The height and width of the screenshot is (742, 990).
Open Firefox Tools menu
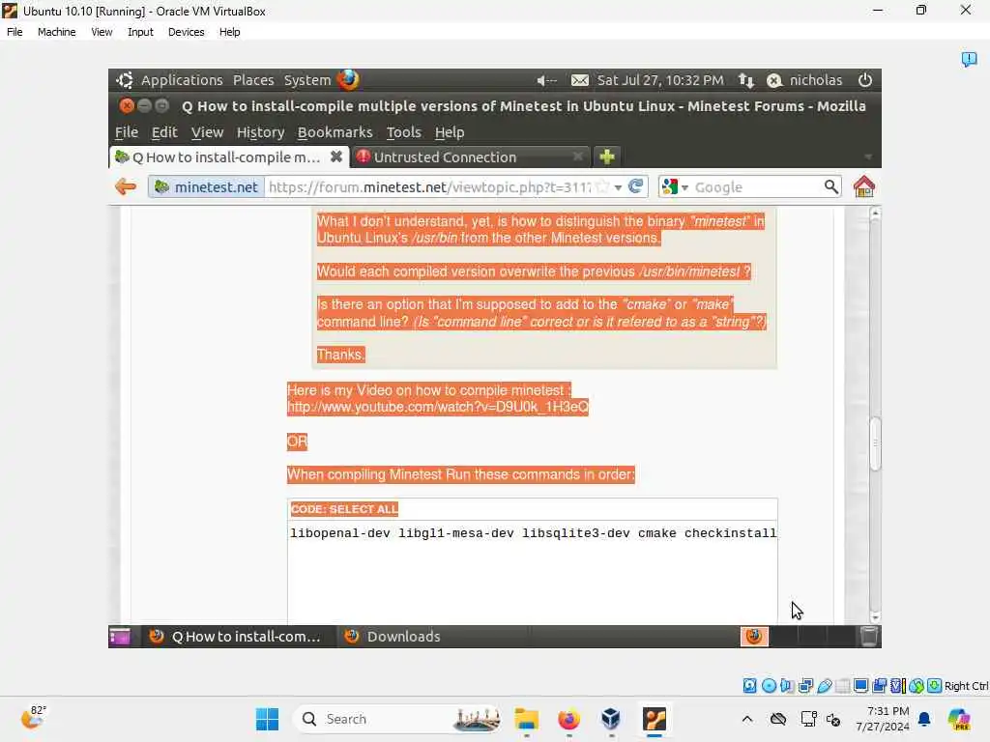403,132
